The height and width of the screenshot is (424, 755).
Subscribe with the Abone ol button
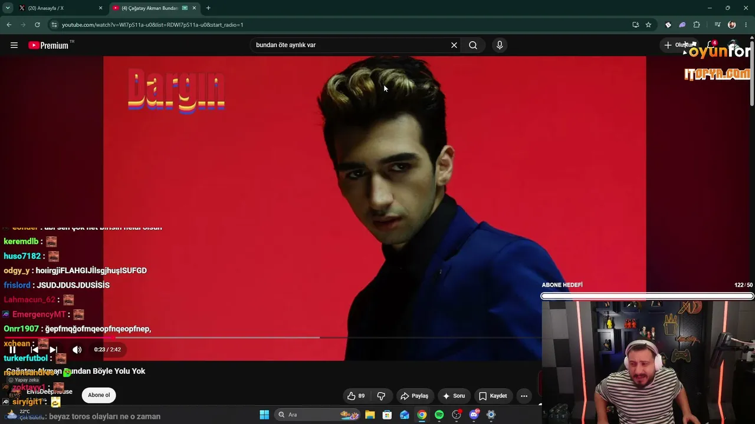[x=99, y=395]
